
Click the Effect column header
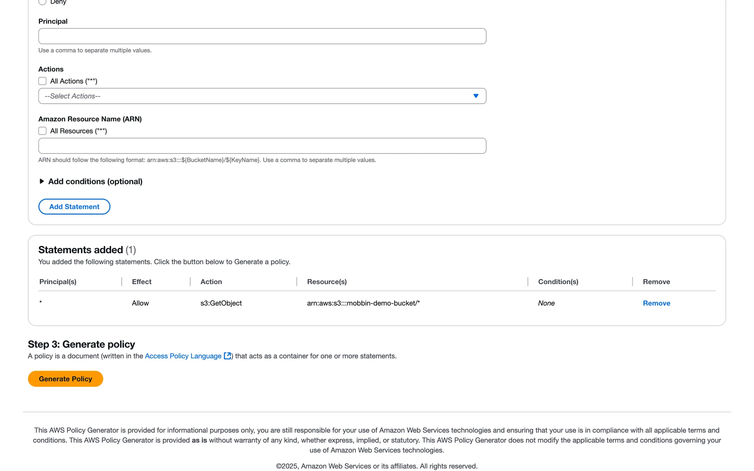(141, 282)
